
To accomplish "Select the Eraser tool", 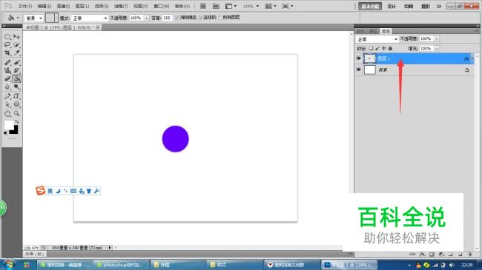I will point(7,79).
